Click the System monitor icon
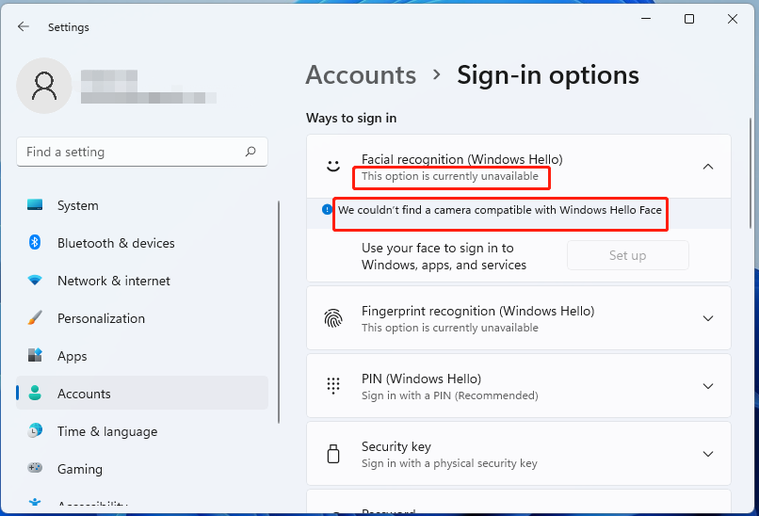Screen dimensions: 759x516 (35, 204)
